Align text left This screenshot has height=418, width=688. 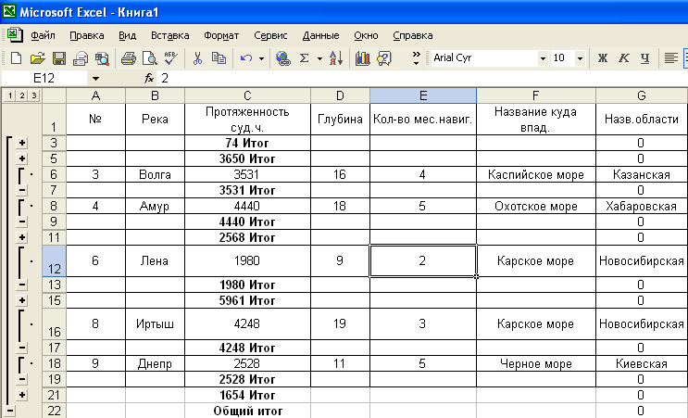click(670, 58)
